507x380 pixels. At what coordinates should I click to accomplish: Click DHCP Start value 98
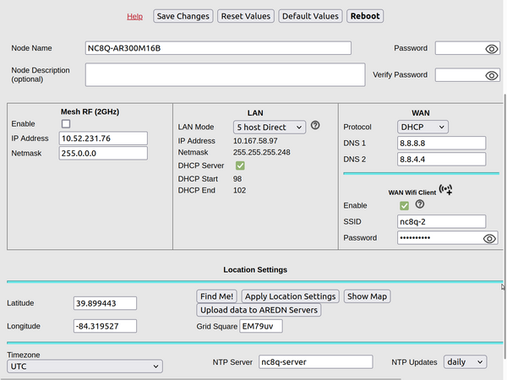pyautogui.click(x=237, y=179)
